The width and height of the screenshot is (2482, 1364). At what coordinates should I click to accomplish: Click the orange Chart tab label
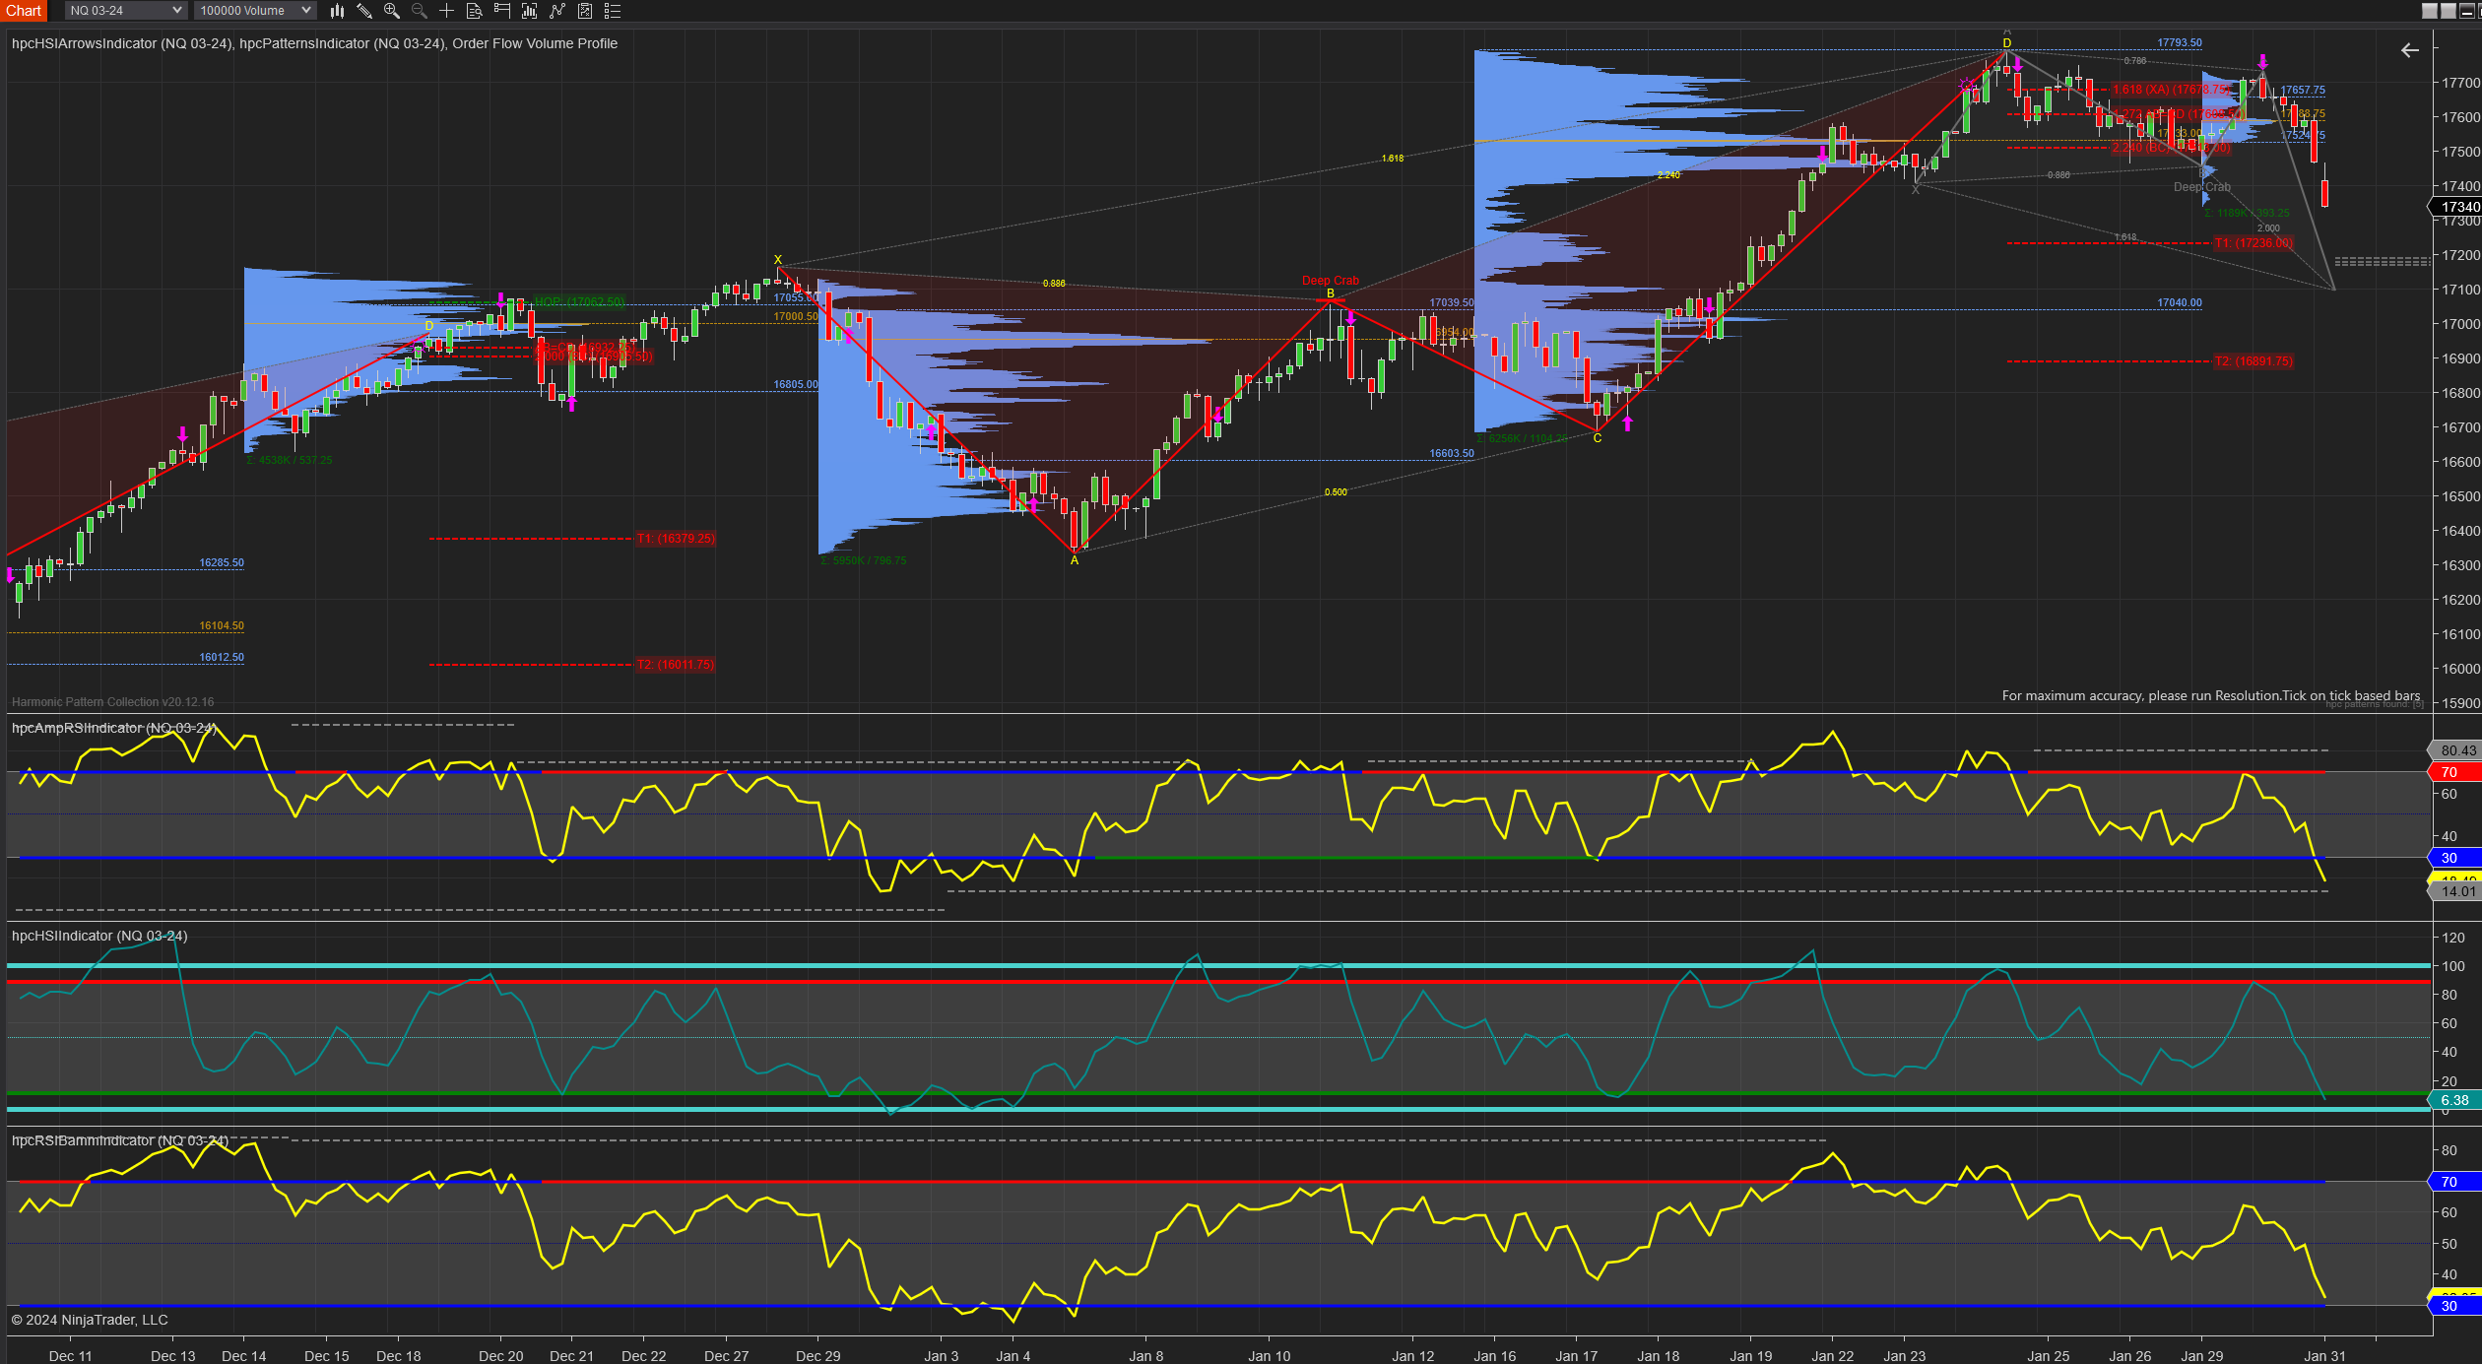24,11
